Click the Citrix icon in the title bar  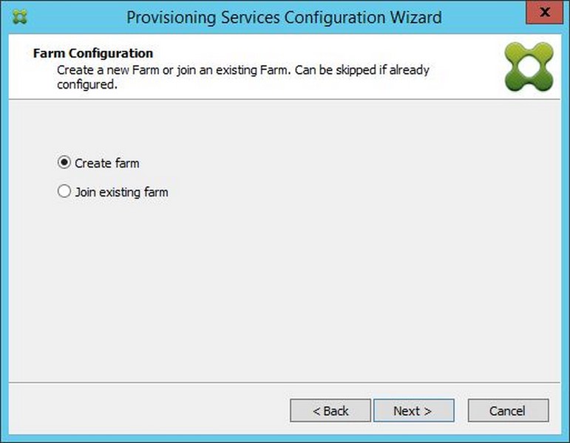tap(20, 17)
